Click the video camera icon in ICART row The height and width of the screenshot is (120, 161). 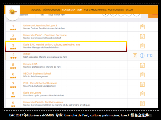pyautogui.click(x=150, y=56)
